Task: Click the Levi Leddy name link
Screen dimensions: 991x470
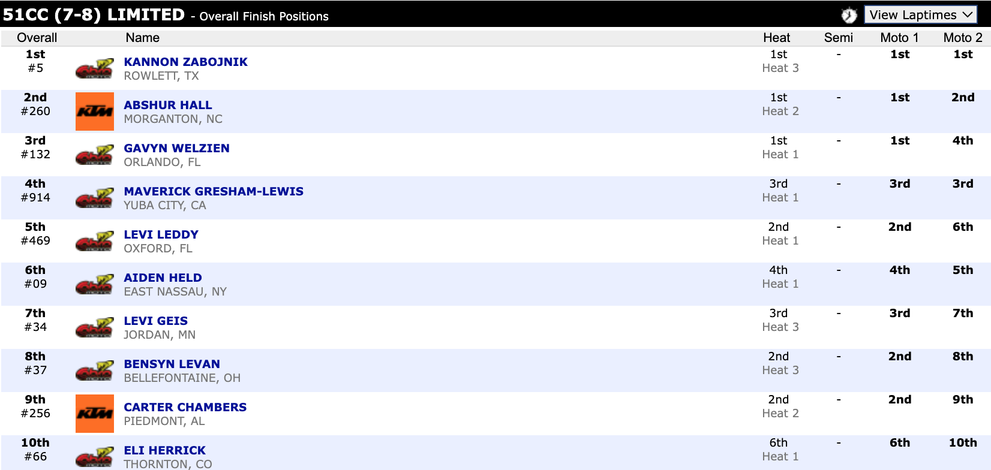Action: point(161,234)
